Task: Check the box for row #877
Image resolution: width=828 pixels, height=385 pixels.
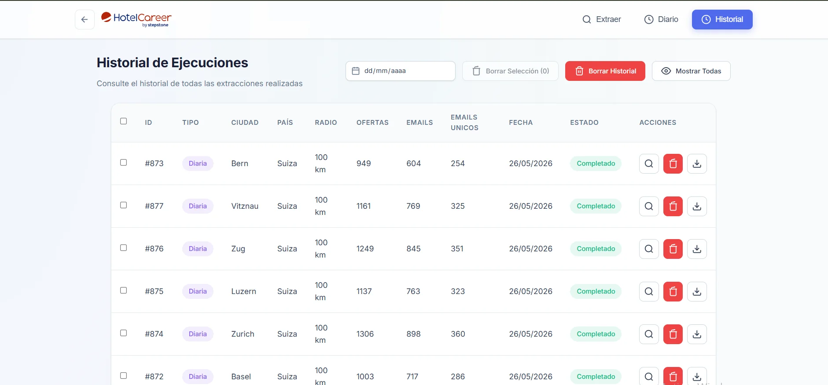Action: (x=124, y=205)
